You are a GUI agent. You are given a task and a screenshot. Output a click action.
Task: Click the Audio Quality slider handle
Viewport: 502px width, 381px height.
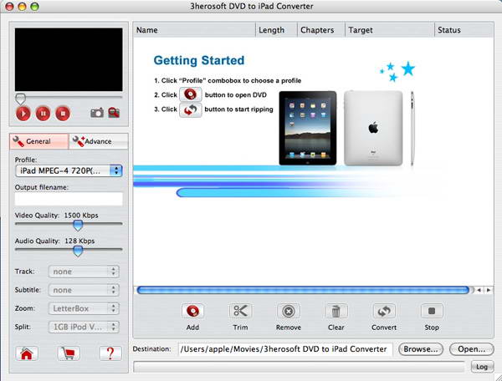[x=78, y=251]
